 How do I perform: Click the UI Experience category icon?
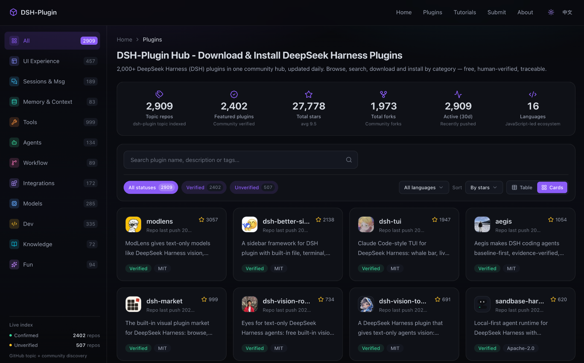coord(14,61)
